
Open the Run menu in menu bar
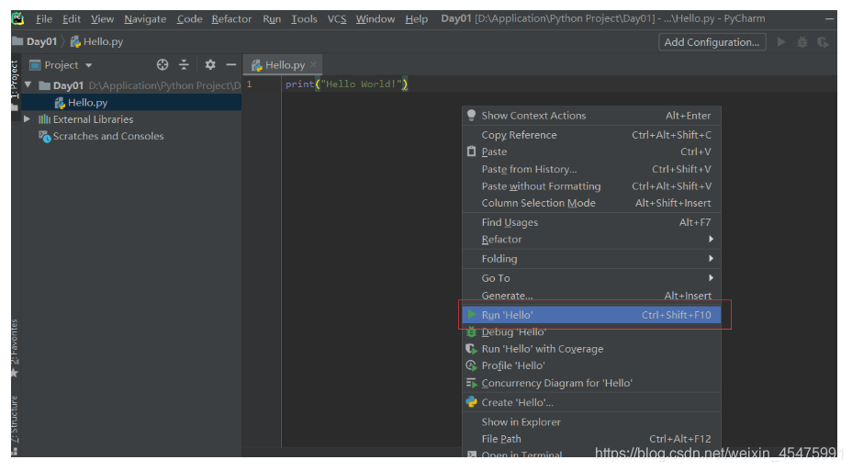[x=272, y=19]
